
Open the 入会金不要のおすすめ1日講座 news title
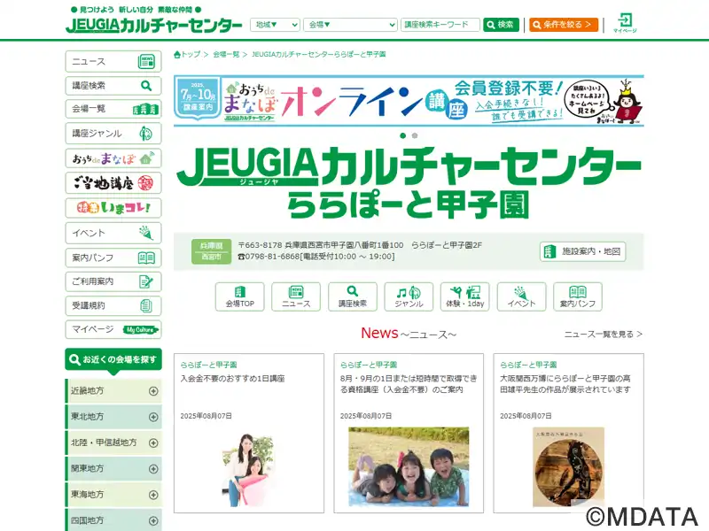pos(232,379)
